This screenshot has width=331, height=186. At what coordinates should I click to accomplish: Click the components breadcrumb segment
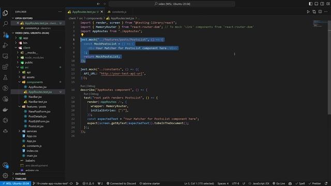(x=94, y=19)
